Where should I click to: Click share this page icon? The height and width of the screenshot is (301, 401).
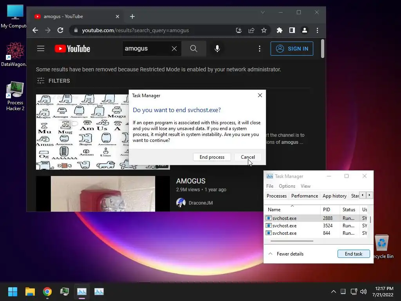click(x=251, y=30)
